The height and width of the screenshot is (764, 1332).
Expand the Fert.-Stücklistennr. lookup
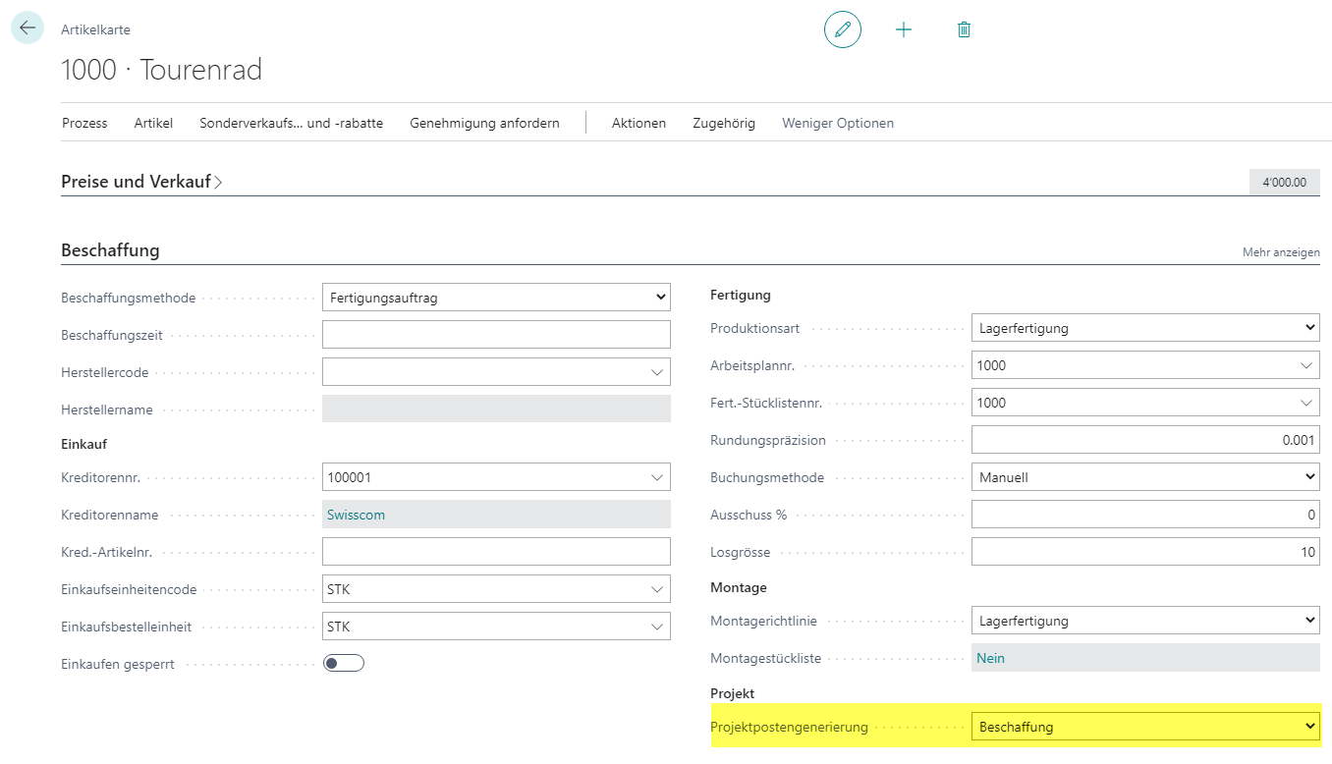click(x=1306, y=403)
